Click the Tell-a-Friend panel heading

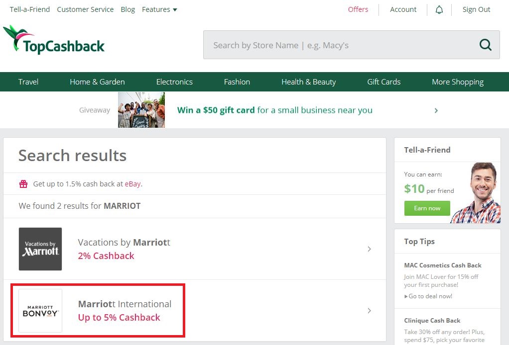[427, 150]
